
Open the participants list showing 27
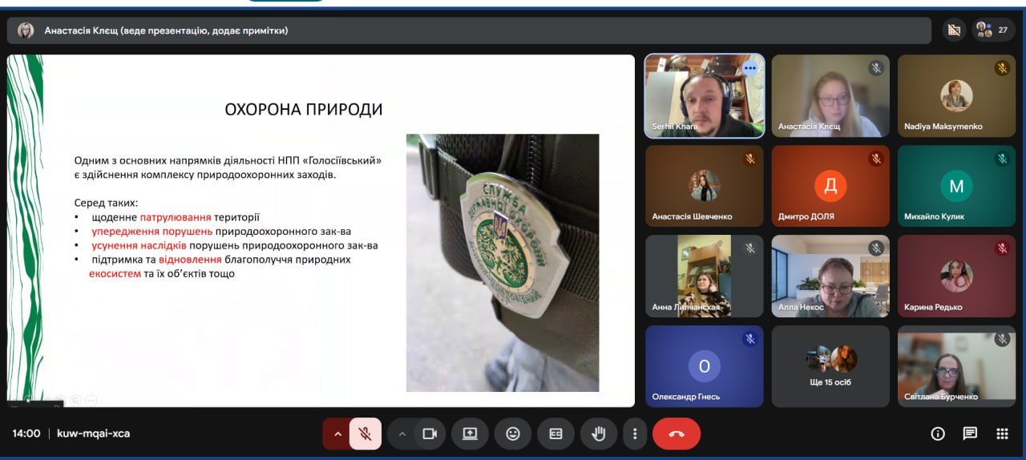[x=993, y=30]
